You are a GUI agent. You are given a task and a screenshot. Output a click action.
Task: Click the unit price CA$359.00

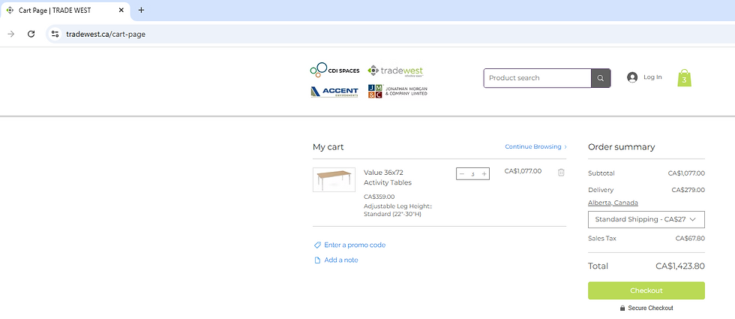pyautogui.click(x=379, y=197)
